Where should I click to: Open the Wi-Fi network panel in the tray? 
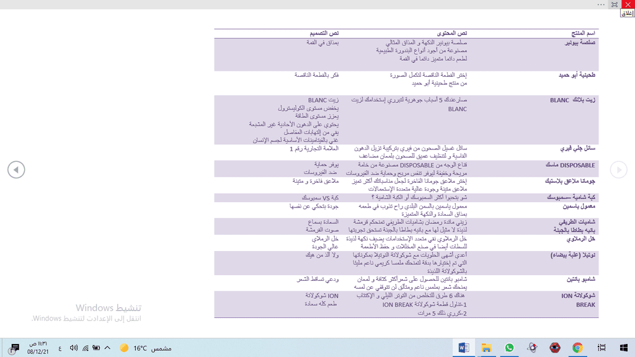click(86, 348)
